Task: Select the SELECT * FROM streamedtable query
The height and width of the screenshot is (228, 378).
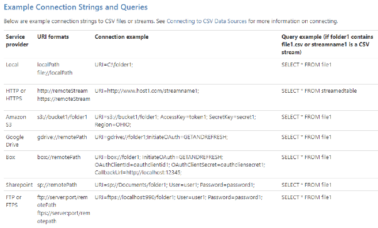Action: [x=319, y=91]
